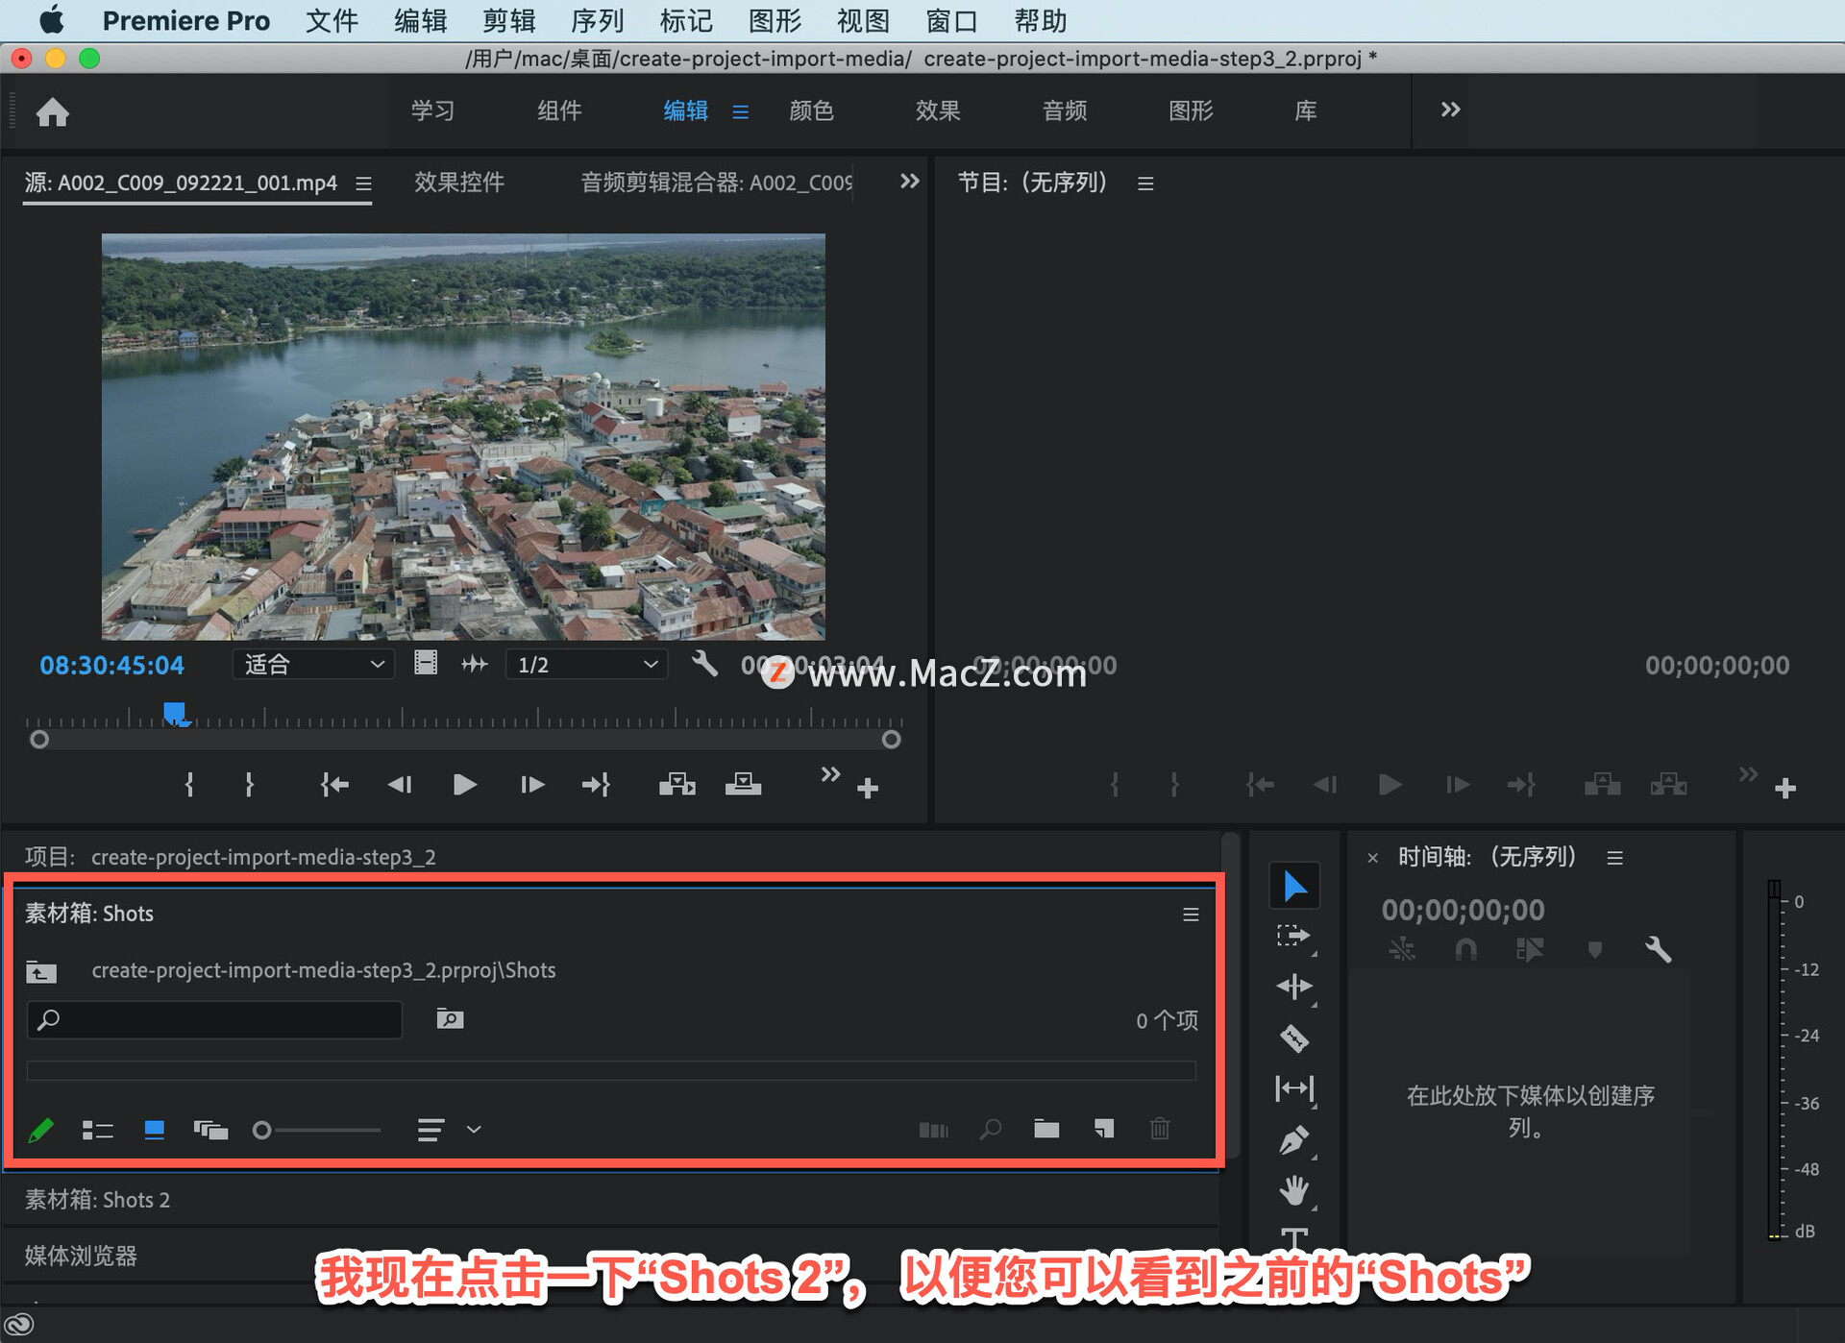
Task: Step back one frame in Source monitor
Action: 400,785
